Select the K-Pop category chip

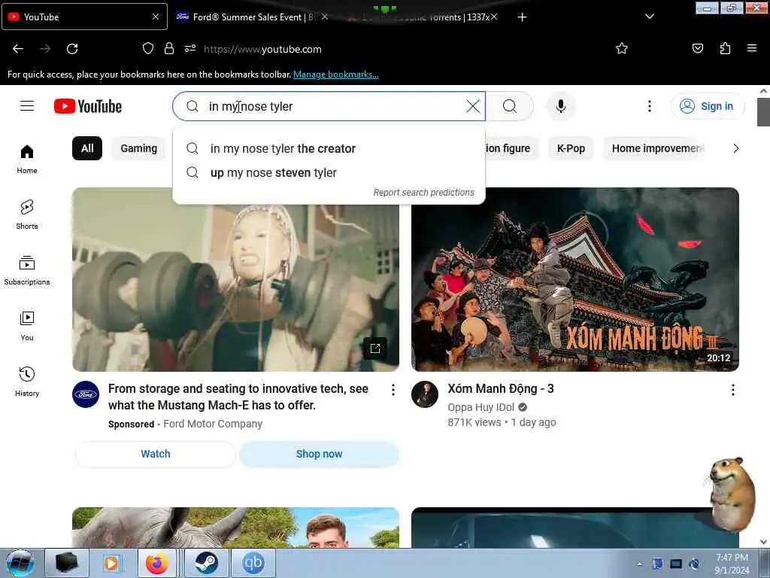pyautogui.click(x=571, y=148)
